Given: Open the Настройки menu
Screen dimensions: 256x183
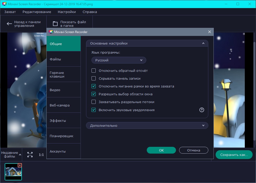Looking at the screenshot, I should pos(67,12).
